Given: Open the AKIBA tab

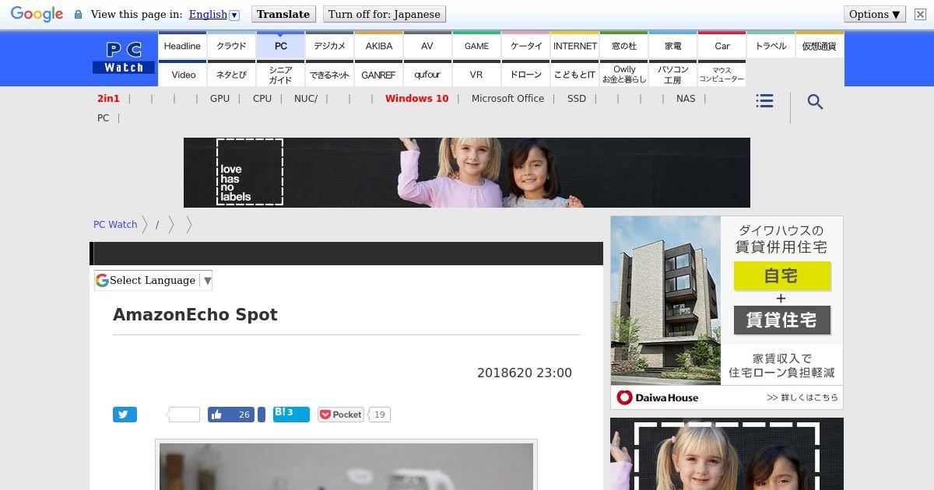Looking at the screenshot, I should (379, 45).
